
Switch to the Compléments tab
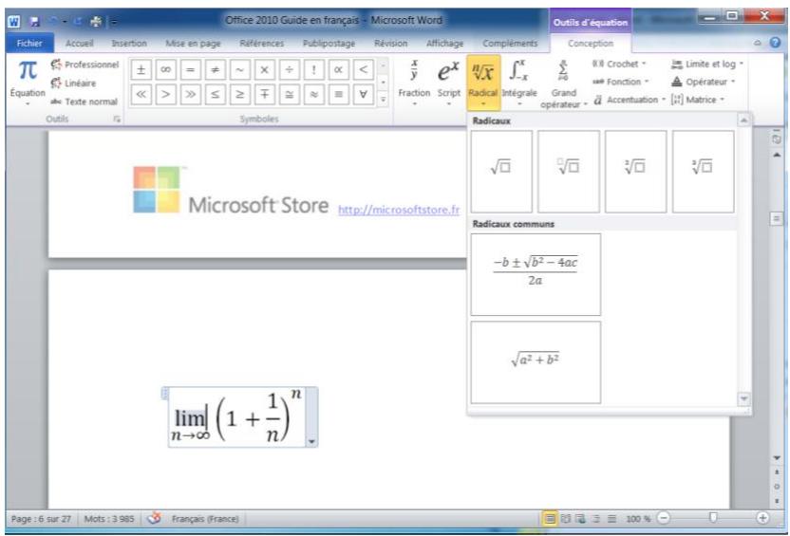click(510, 44)
